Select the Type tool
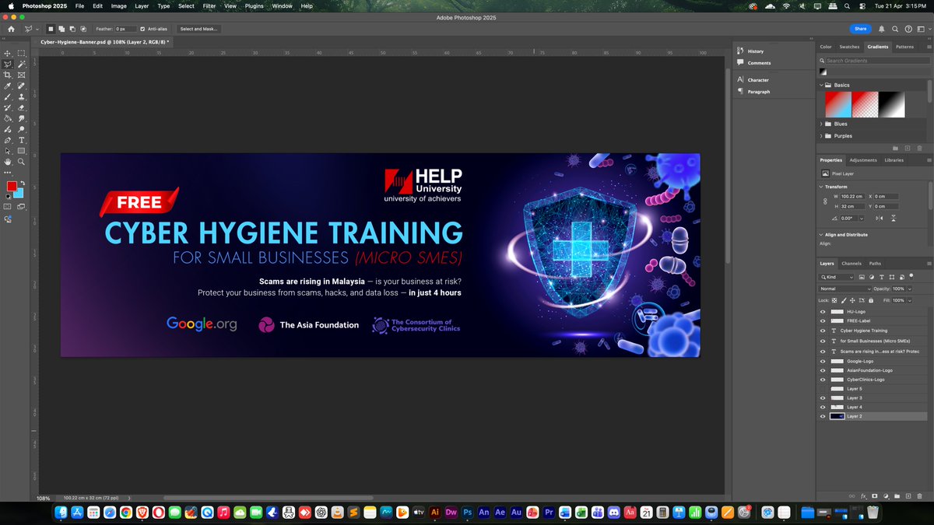Viewport: 934px width, 525px height. click(20, 140)
